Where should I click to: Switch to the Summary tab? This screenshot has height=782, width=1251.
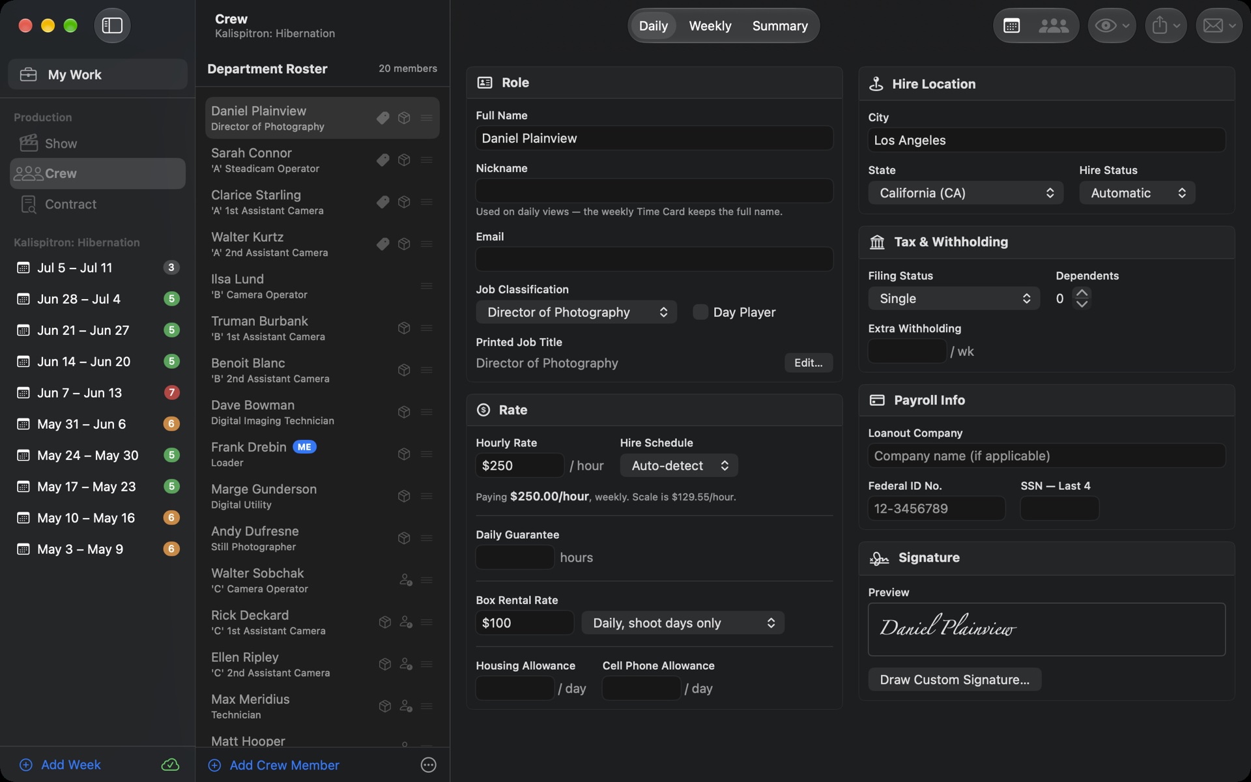point(780,25)
